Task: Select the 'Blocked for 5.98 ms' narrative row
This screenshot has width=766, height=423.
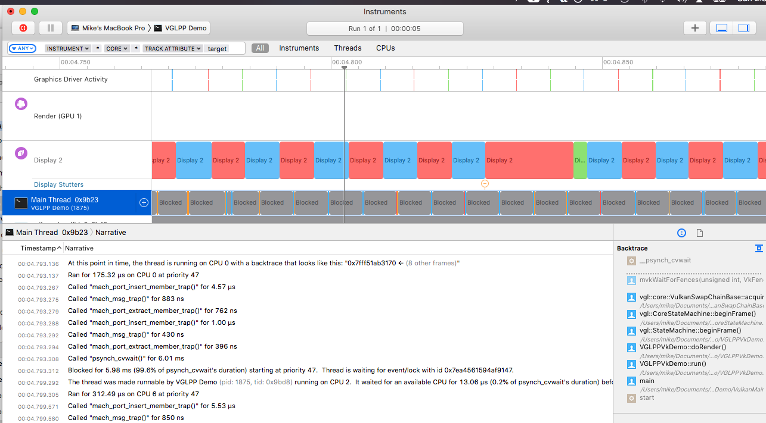Action: pyautogui.click(x=308, y=370)
